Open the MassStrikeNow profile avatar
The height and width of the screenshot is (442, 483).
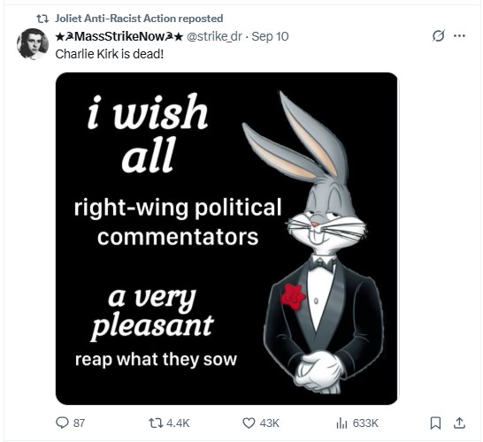[33, 44]
